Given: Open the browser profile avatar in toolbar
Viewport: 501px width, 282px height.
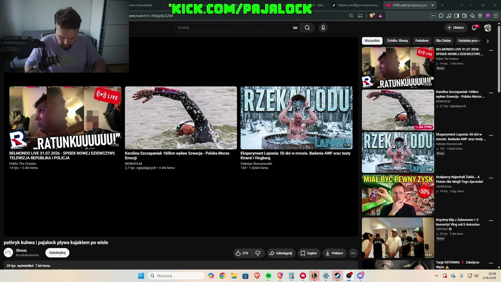Looking at the screenshot, I should point(488,16).
